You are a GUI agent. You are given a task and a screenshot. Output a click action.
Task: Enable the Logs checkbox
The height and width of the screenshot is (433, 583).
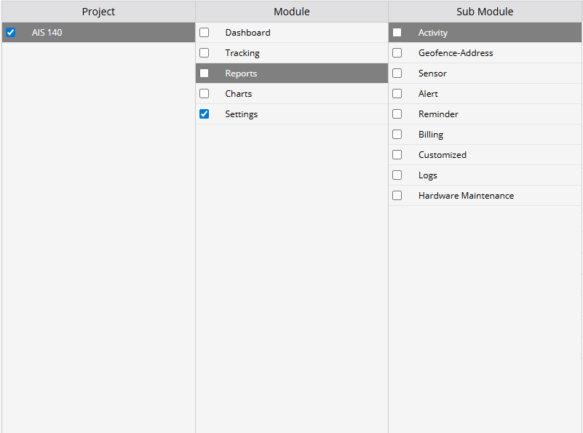[397, 175]
